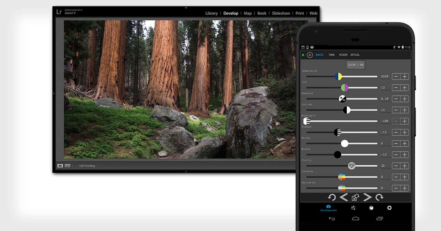Screen dimensions: 441x231
Task: Select Loupe view icon in Lightroom toolbar
Action: click(x=60, y=166)
